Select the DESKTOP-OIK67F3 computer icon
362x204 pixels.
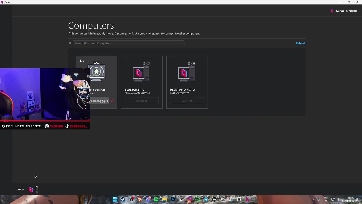tap(186, 72)
